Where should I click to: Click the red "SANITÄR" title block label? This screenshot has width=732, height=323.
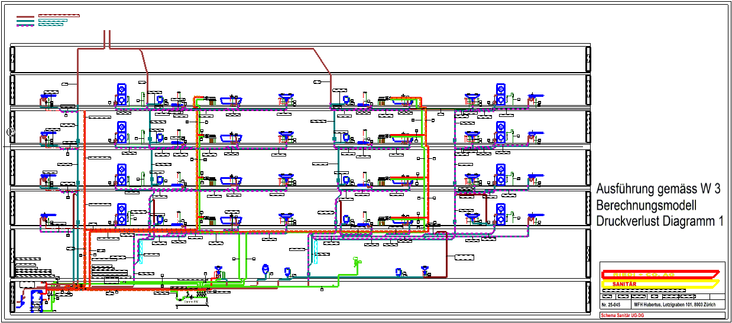[x=624, y=284]
